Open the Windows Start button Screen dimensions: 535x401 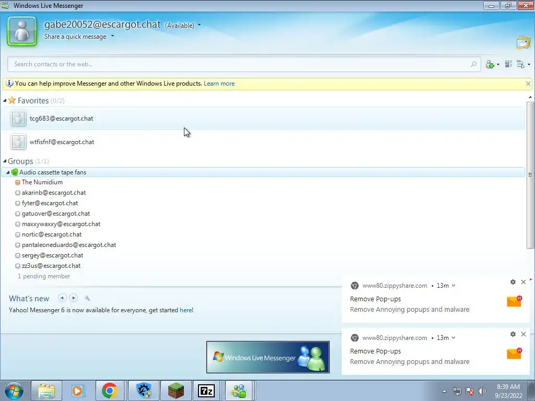(14, 391)
